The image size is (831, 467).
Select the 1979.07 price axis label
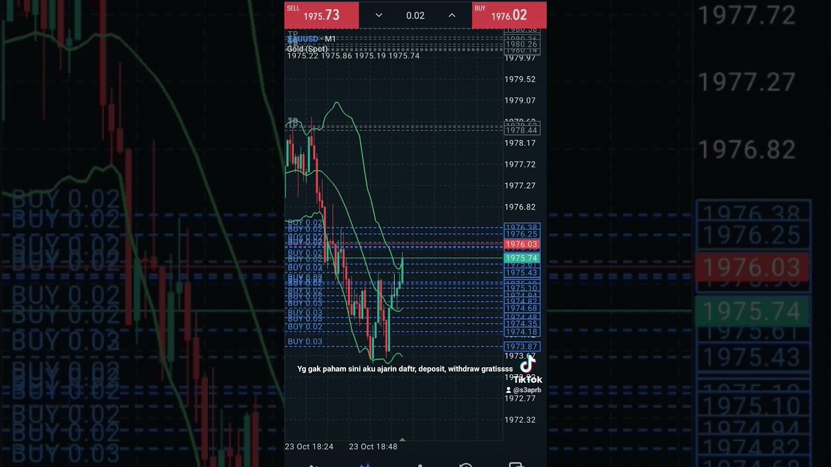(520, 101)
